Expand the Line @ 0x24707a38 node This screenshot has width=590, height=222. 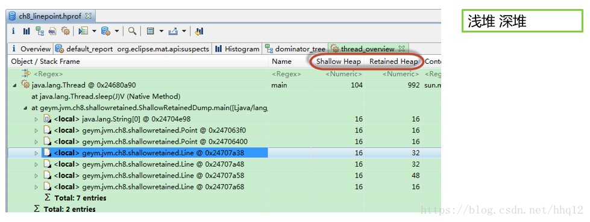(x=37, y=153)
